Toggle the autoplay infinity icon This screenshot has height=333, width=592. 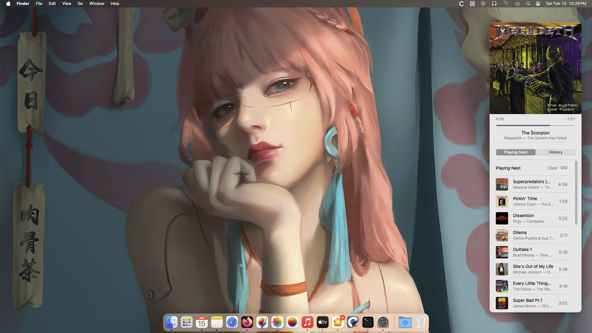[564, 168]
